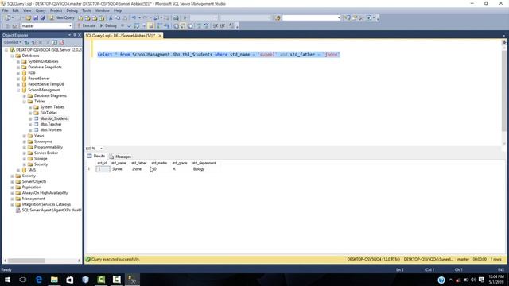Screen dimensions: 509x286
Task: Click the Save All icon
Action: coord(42,17)
